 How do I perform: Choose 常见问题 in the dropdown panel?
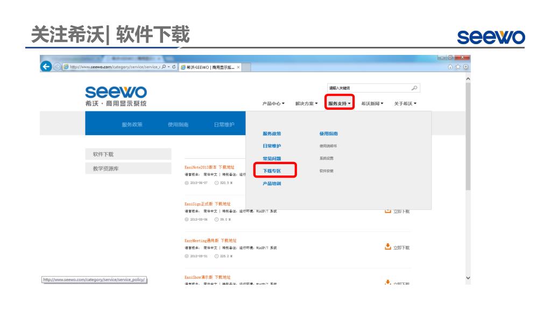pyautogui.click(x=272, y=159)
